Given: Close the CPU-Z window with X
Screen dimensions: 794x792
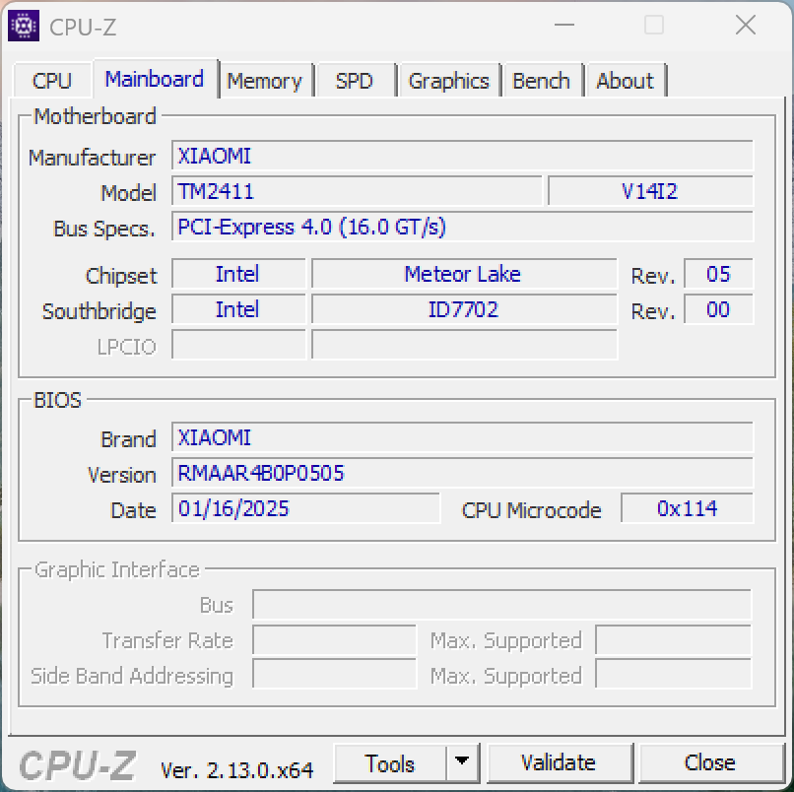Looking at the screenshot, I should tap(746, 25).
